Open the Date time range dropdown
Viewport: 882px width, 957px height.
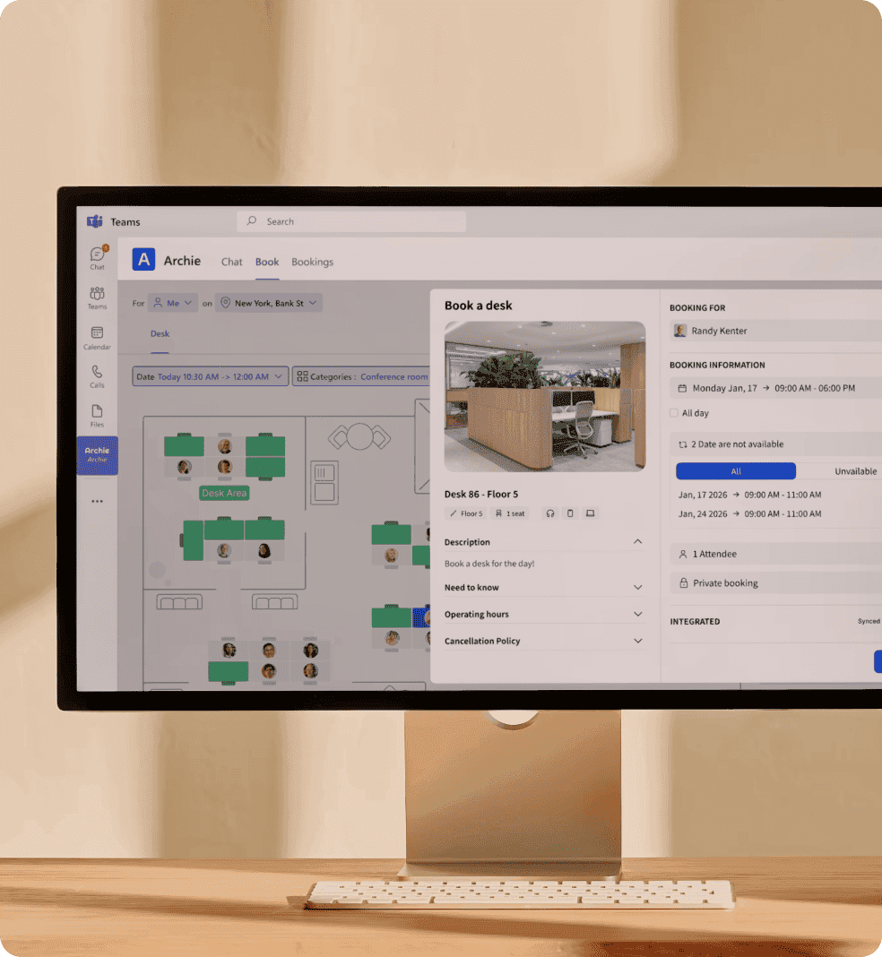(211, 377)
